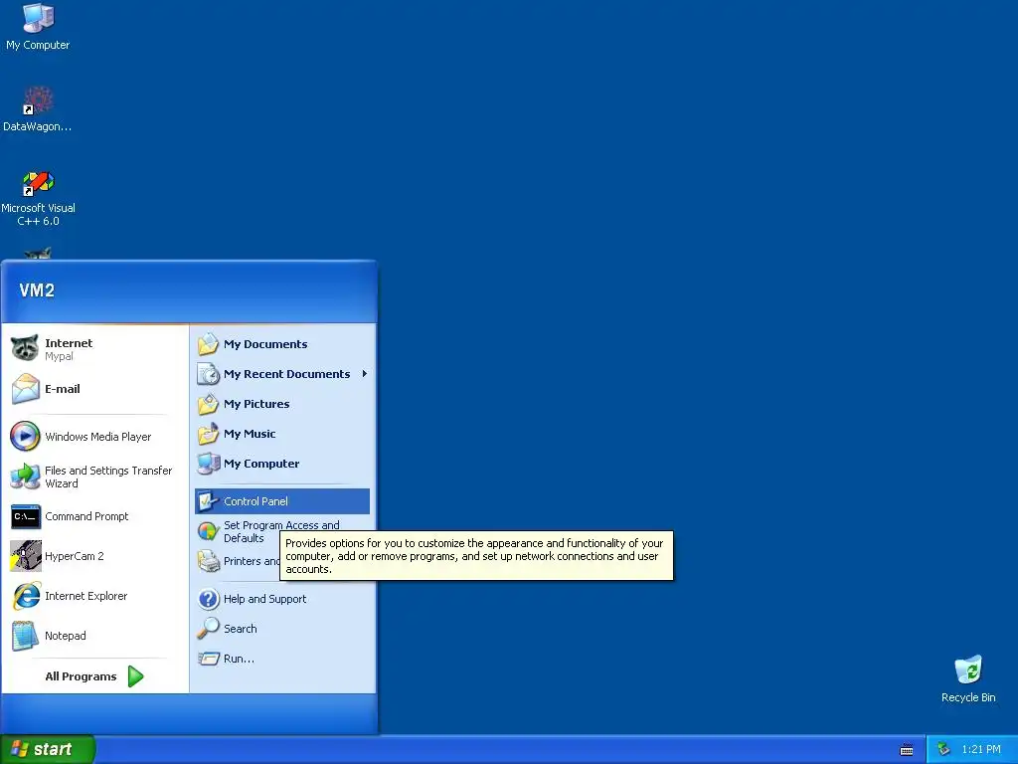The width and height of the screenshot is (1018, 764).
Task: Open Set Program Access and Defaults
Action: pyautogui.click(x=281, y=531)
